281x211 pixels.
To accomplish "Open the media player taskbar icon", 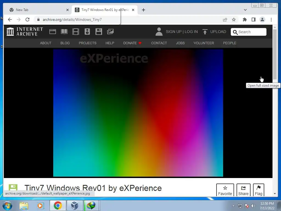I will click(41, 206).
